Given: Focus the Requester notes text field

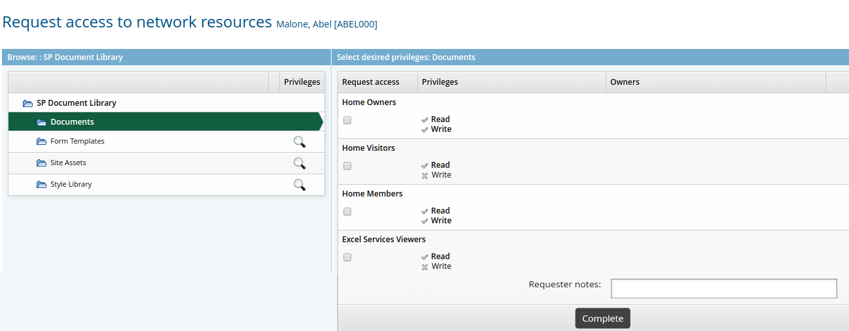Looking at the screenshot, I should 723,289.
